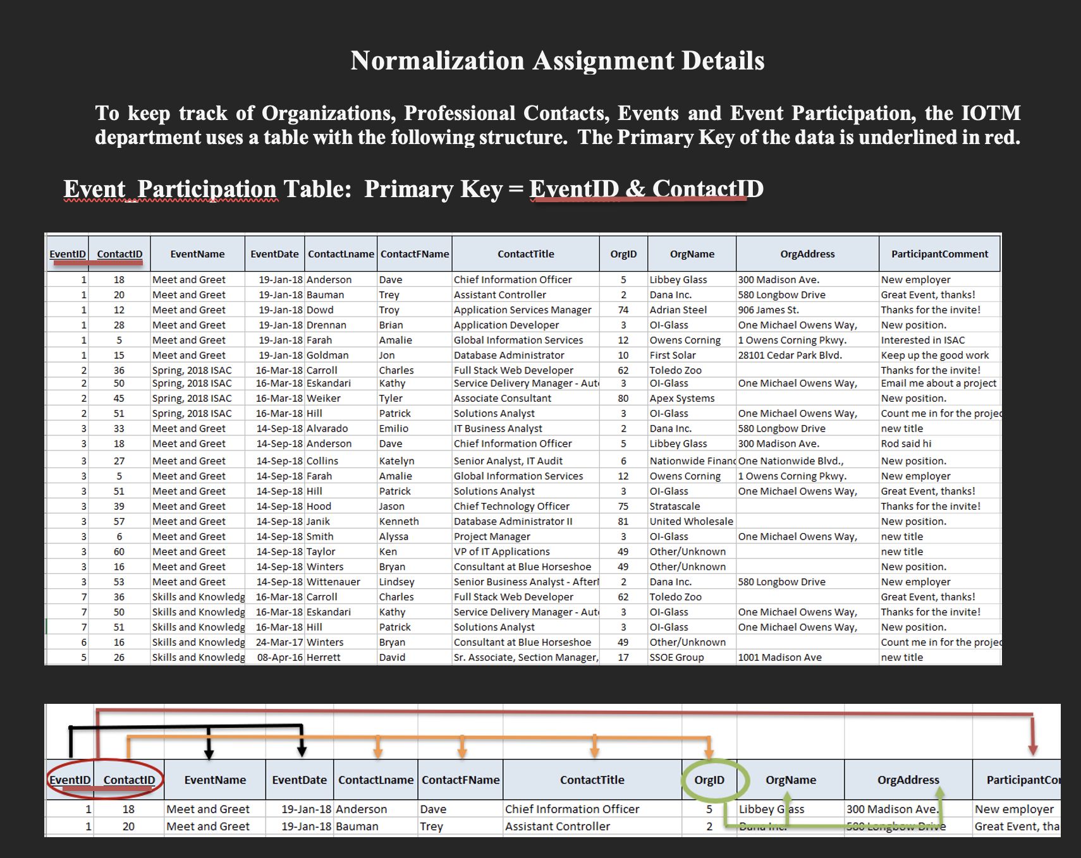
Task: Click the EventDate column header
Action: [274, 253]
